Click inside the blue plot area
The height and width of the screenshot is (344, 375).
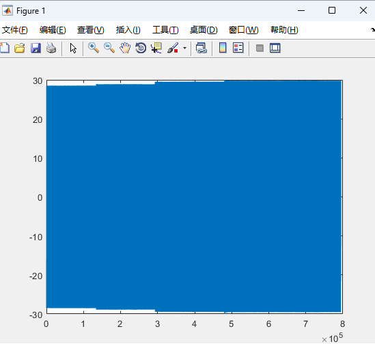(x=194, y=197)
